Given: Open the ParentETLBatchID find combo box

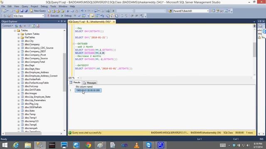Looking at the screenshot, I should pyautogui.click(x=191, y=11).
